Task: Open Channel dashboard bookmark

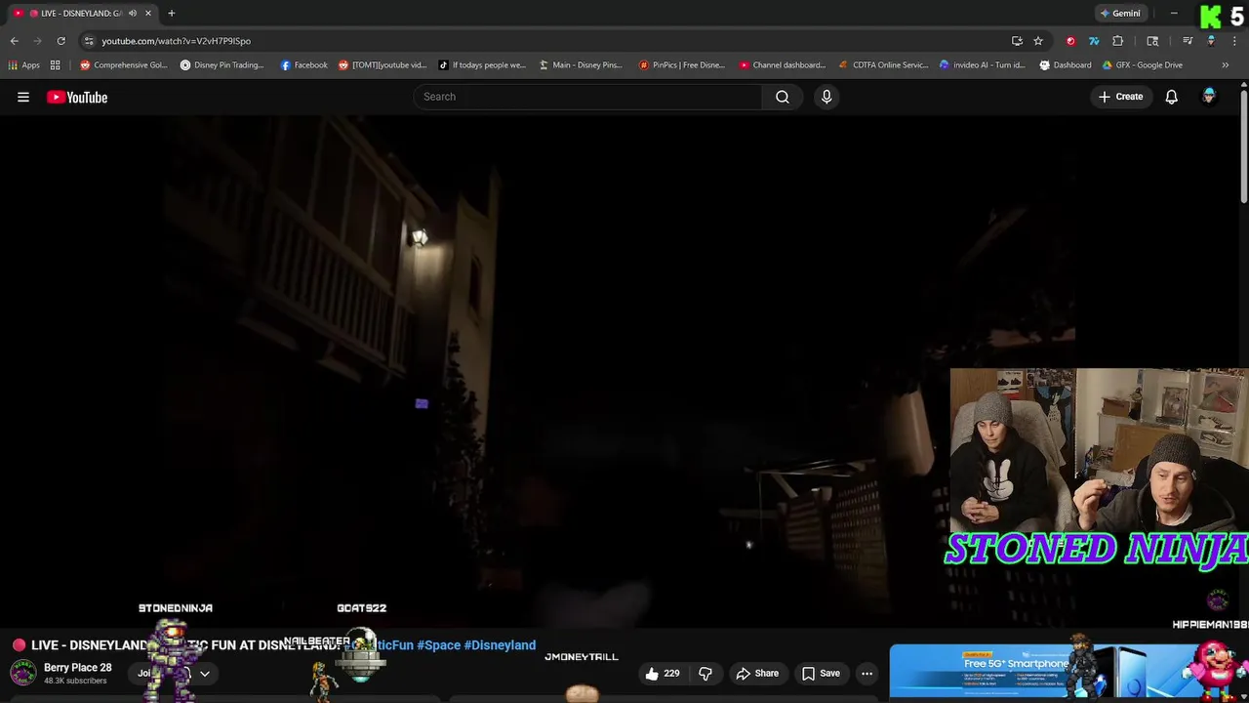Action: (x=783, y=65)
